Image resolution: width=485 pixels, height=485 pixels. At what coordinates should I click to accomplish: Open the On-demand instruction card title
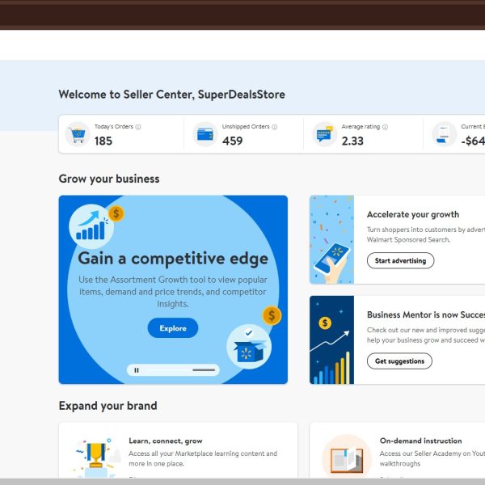tap(420, 441)
